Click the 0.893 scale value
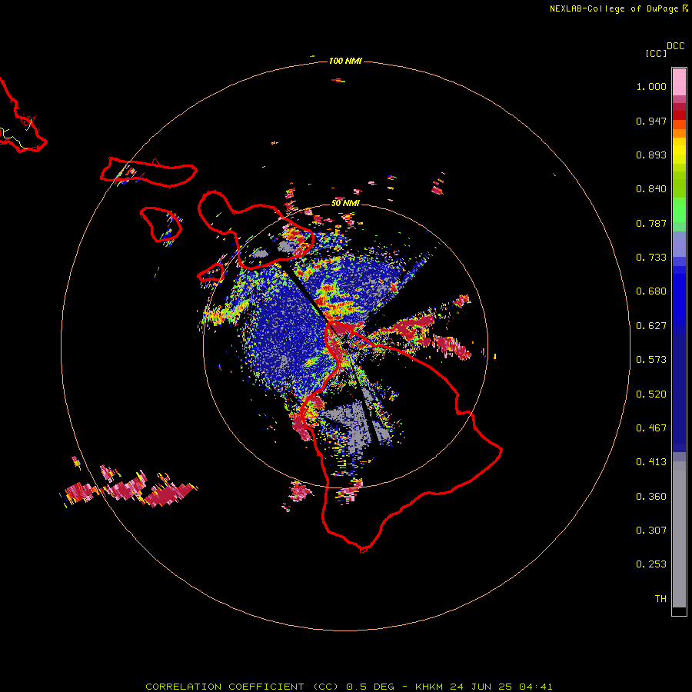This screenshot has width=692, height=692. (x=651, y=155)
